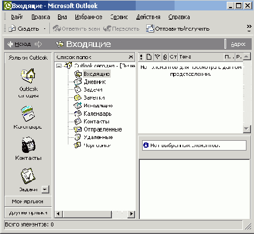This screenshot has height=234, width=254.
Task: Sort by the flag status column header
Action: coord(157,57)
